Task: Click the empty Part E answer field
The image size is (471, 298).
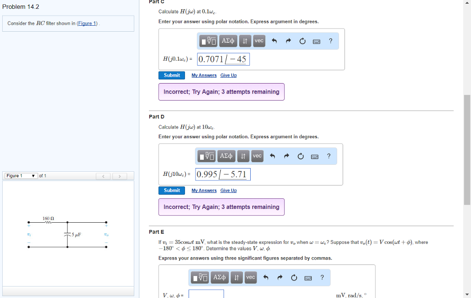Action: pyautogui.click(x=206, y=294)
